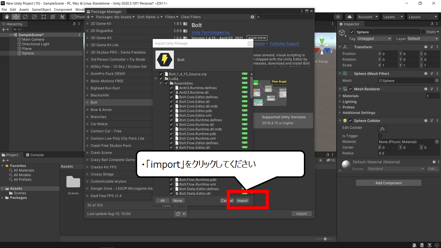Click Clear Filters in Package Manager
Image resolution: width=441 pixels, height=248 pixels.
[191, 17]
